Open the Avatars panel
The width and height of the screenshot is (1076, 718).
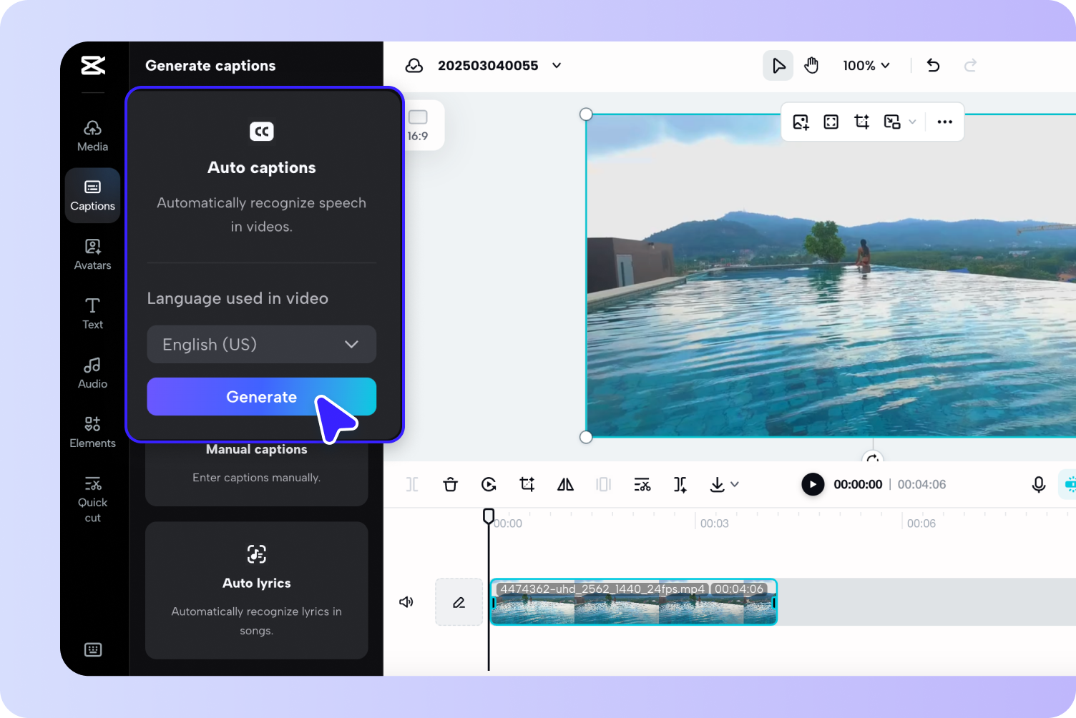[92, 254]
